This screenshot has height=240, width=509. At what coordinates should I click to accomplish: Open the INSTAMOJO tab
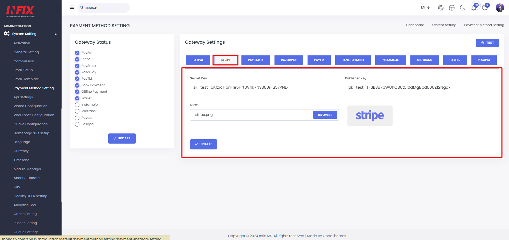click(x=390, y=60)
